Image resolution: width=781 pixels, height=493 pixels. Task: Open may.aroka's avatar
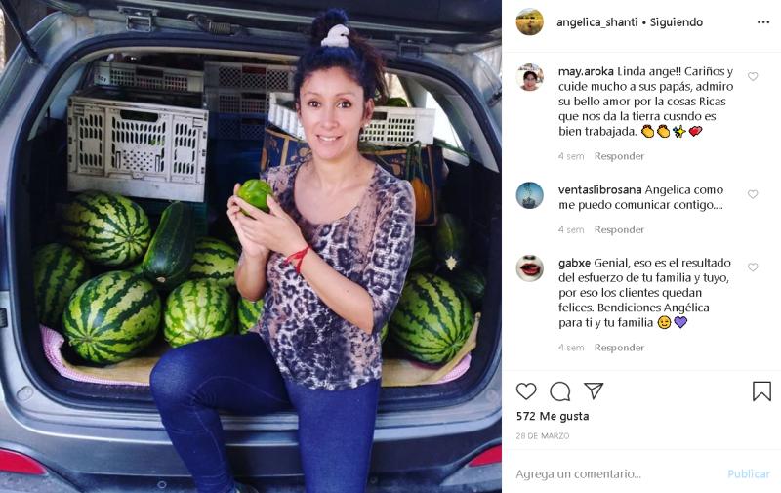point(529,77)
